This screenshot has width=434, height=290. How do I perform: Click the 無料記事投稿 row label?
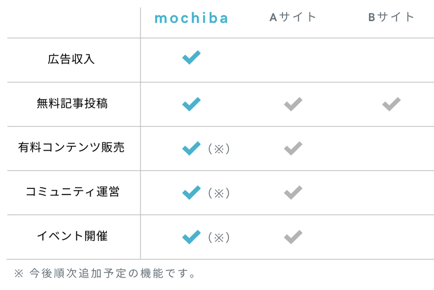click(72, 103)
